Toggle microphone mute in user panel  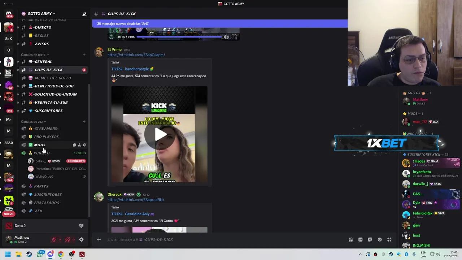(54, 239)
